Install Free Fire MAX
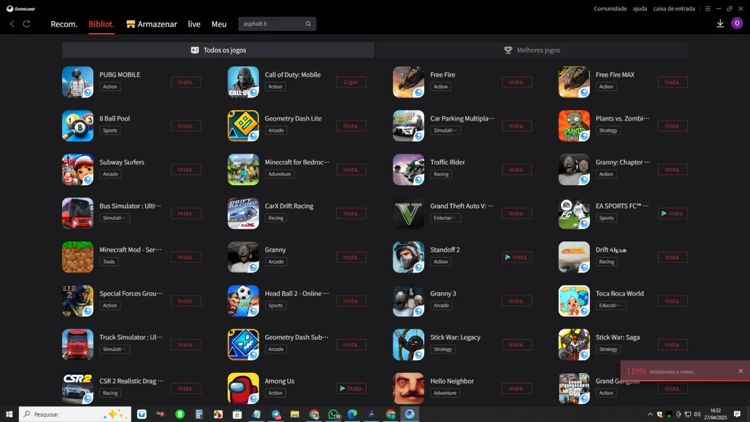 click(x=672, y=82)
